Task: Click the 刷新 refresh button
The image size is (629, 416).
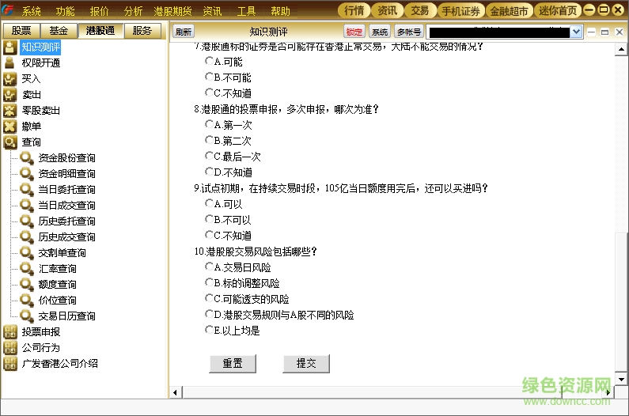Action: (184, 32)
